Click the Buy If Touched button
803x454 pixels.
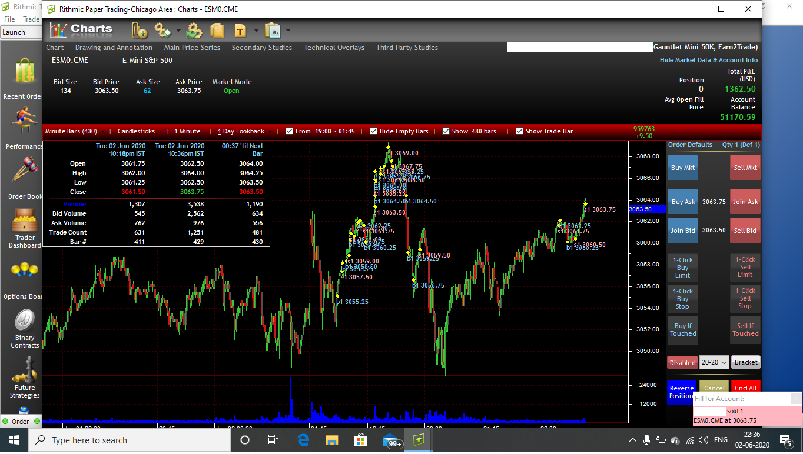coord(683,330)
